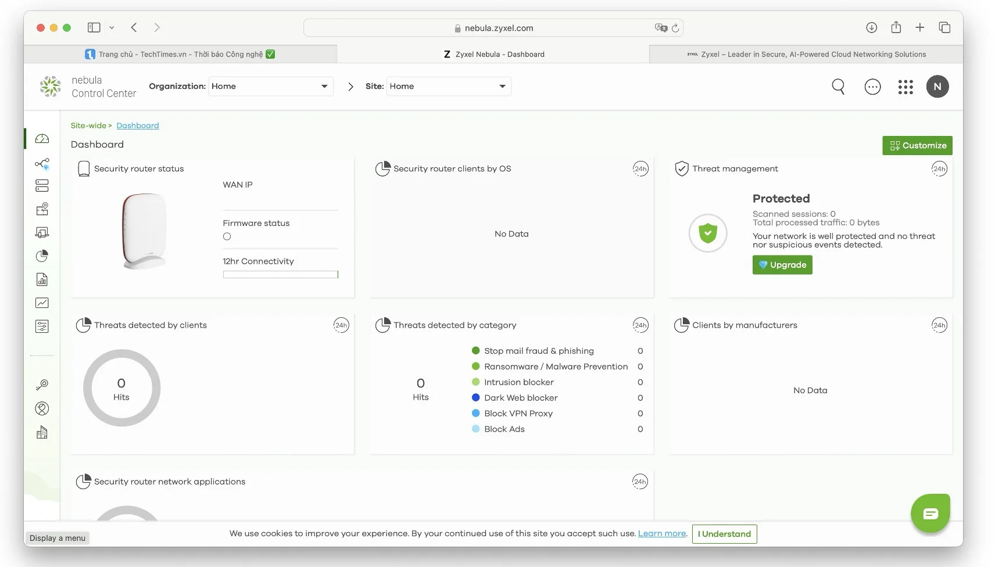The image size is (995, 567).
Task: Open the user account avatar N
Action: pyautogui.click(x=937, y=87)
